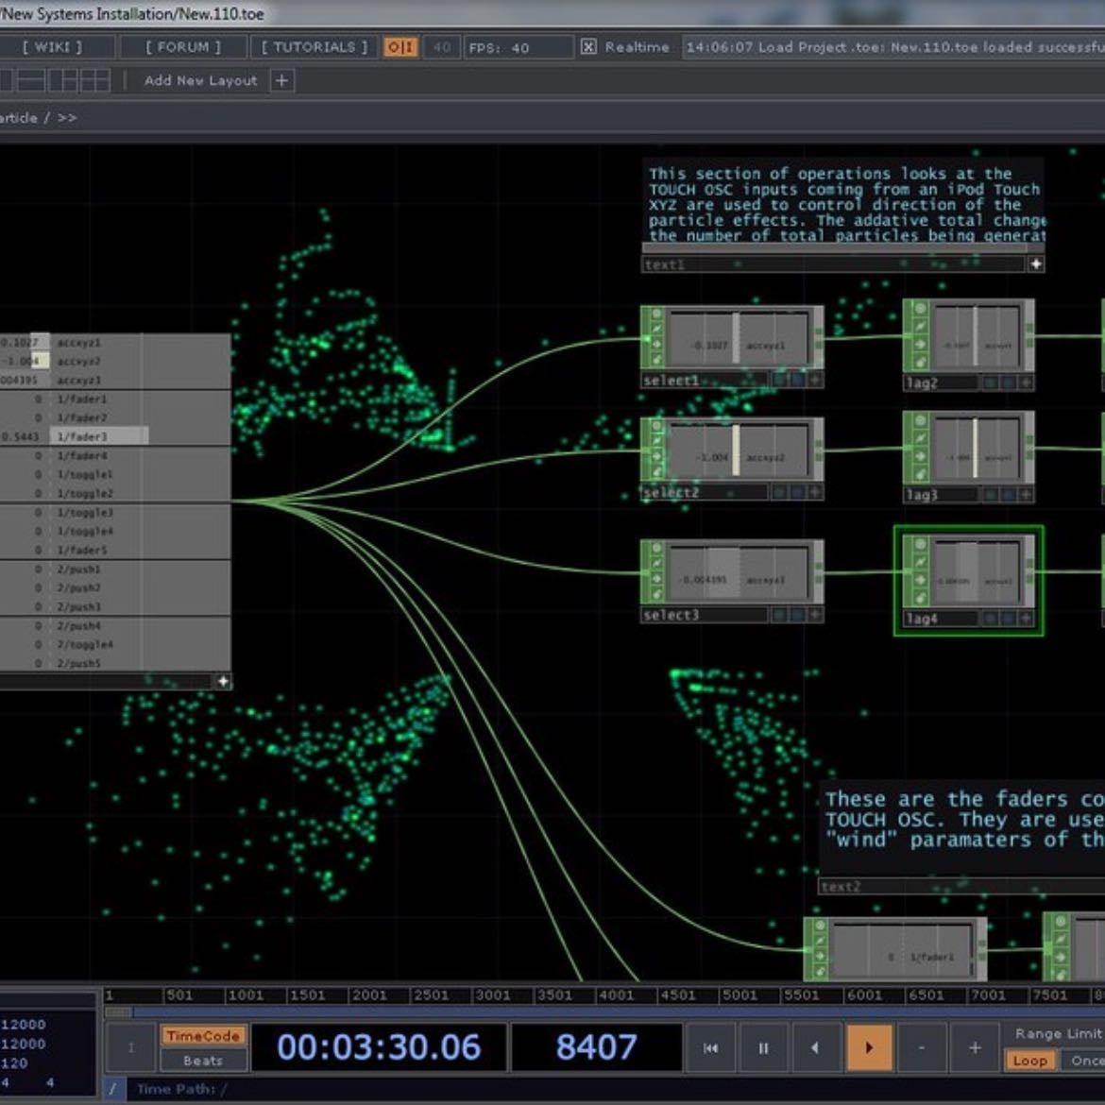Switch time display to TimeCode
This screenshot has height=1105, width=1105.
coord(204,1035)
